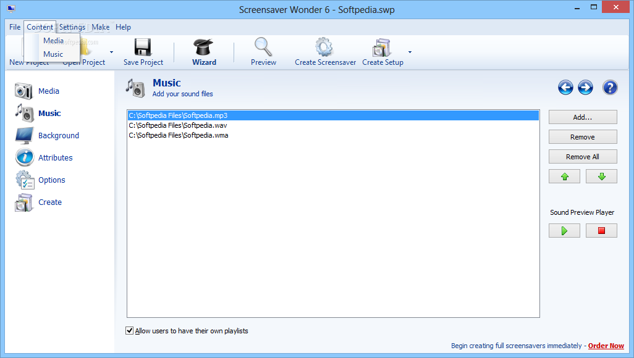Click the Background label in sidebar
This screenshot has height=358, width=634.
point(59,135)
